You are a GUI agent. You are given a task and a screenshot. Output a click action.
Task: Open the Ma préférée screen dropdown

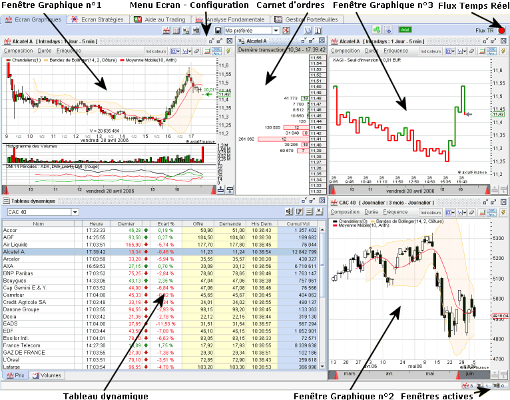pos(276,31)
